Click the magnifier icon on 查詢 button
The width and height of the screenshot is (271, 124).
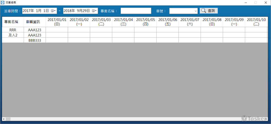(x=203, y=11)
